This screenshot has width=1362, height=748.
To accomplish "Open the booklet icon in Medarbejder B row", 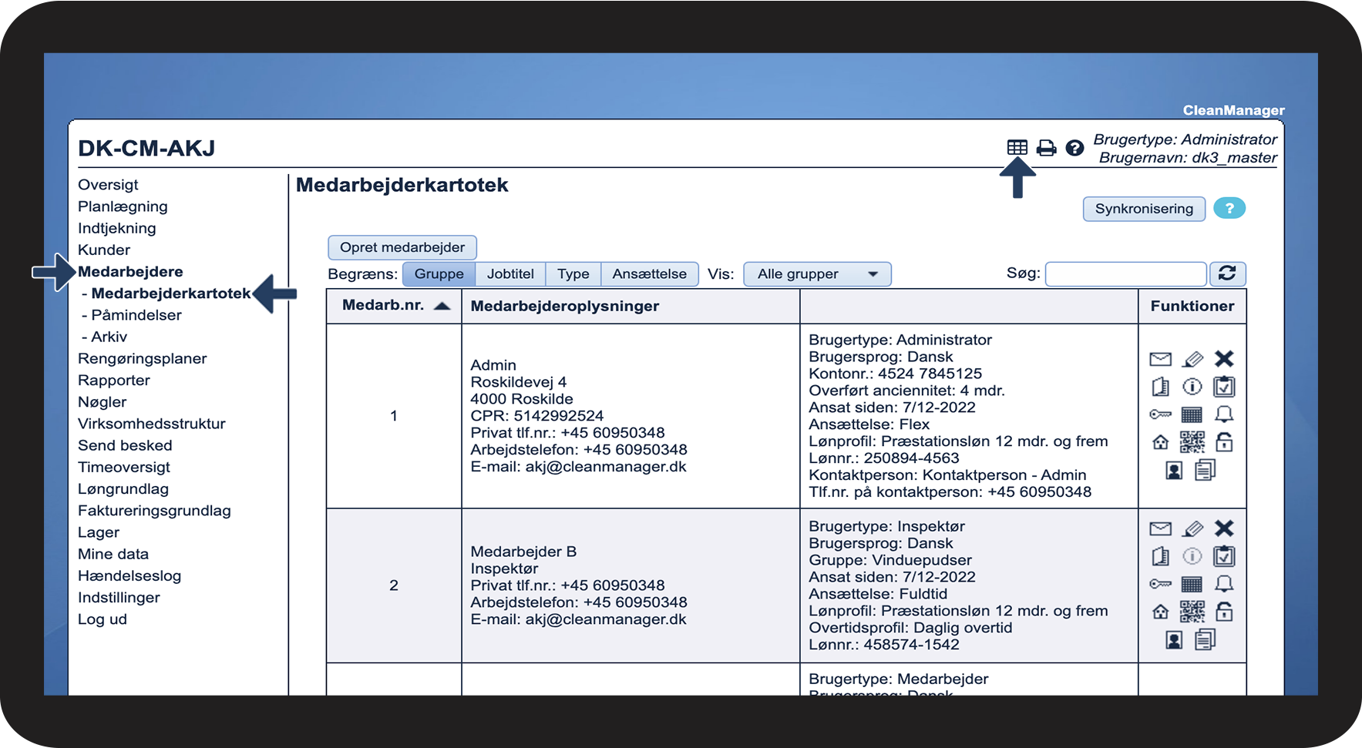I will (x=1160, y=556).
